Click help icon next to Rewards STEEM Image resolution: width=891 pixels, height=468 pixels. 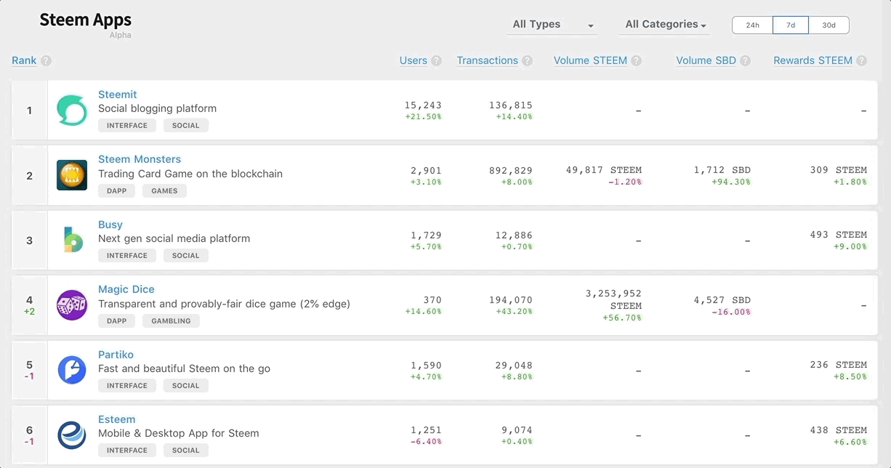(862, 61)
